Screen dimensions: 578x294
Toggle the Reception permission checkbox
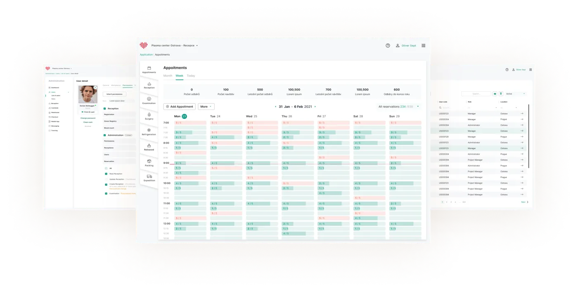tap(105, 109)
